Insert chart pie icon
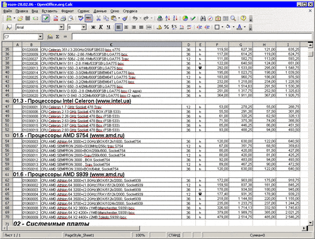Viewport: 315px width, 239px height. coord(185,18)
